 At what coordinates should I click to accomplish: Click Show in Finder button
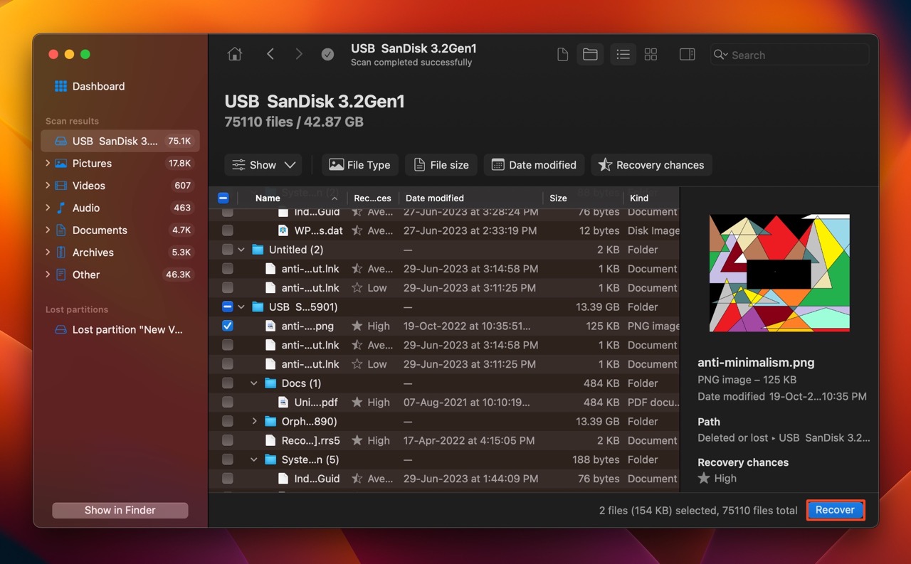120,510
